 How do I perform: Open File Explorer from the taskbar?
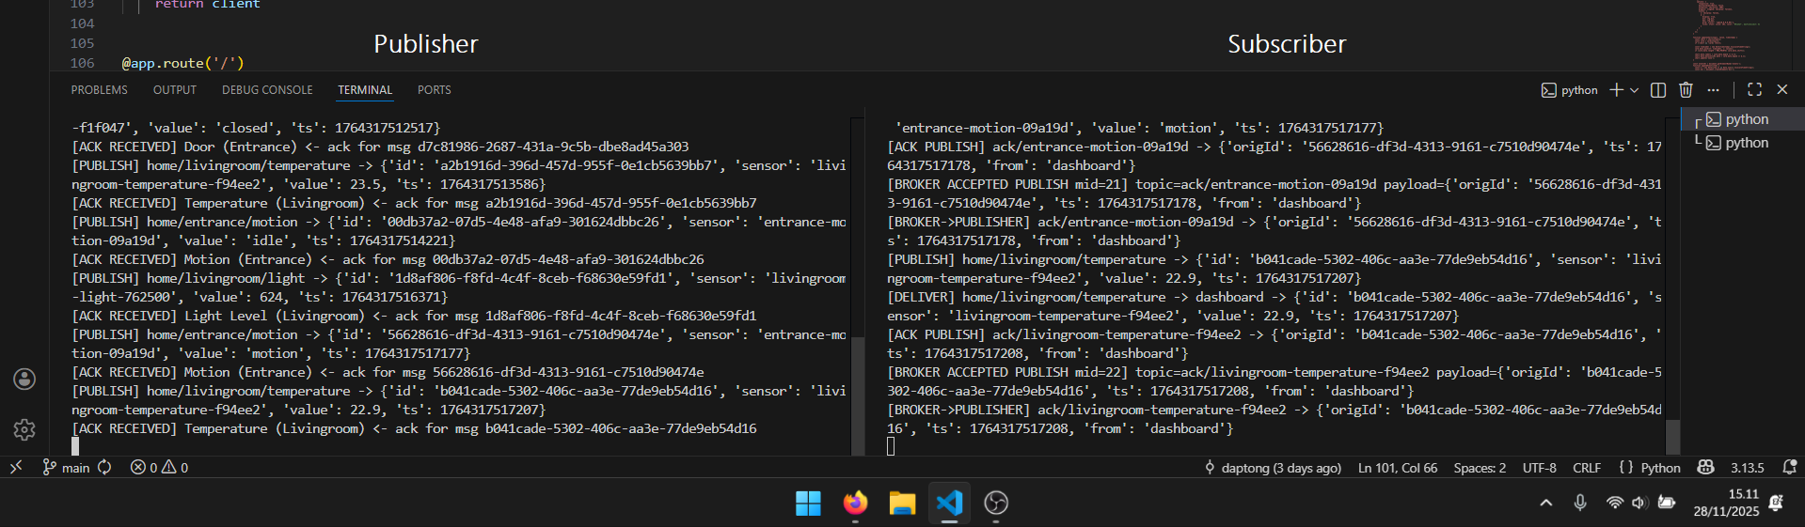click(x=902, y=504)
